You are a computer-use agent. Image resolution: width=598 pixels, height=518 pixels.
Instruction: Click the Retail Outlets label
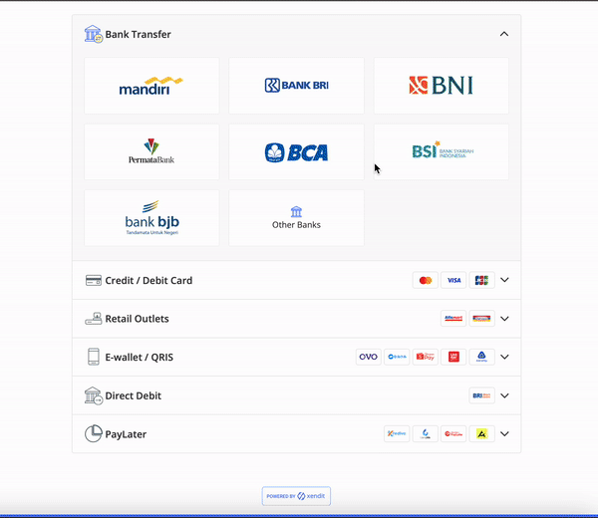coord(137,319)
